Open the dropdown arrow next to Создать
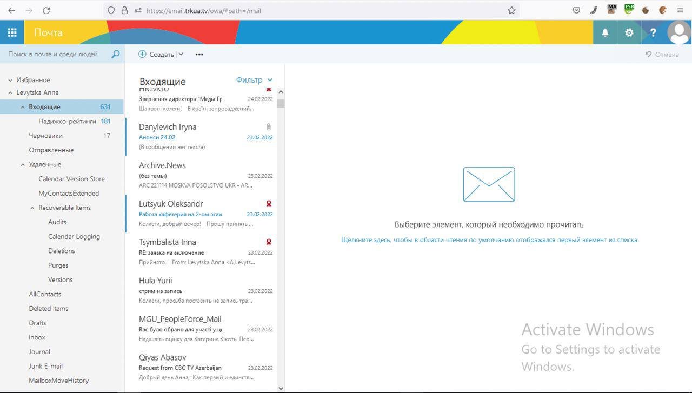This screenshot has height=393, width=692. tap(181, 54)
